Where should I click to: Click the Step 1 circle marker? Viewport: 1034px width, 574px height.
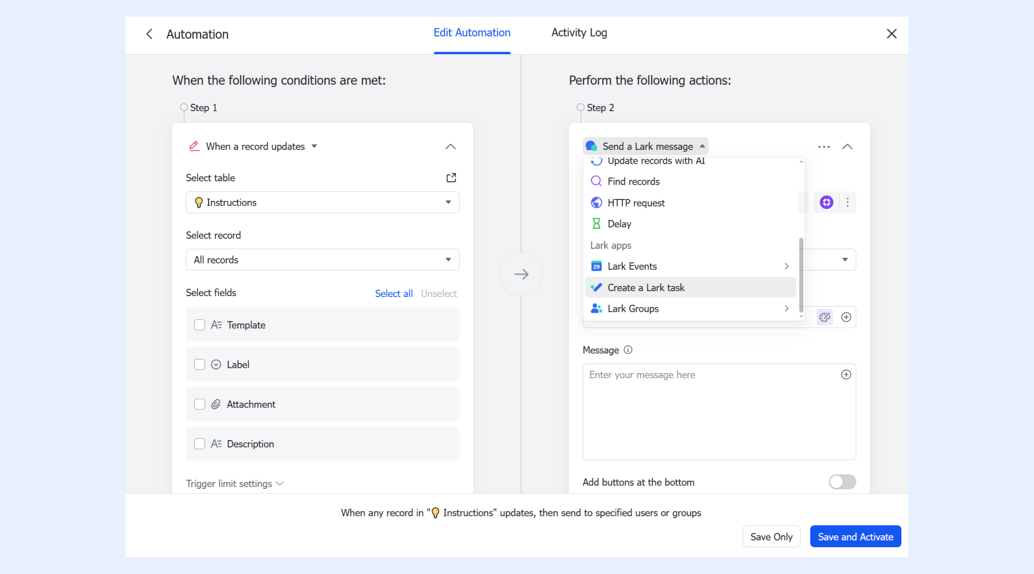tap(184, 107)
